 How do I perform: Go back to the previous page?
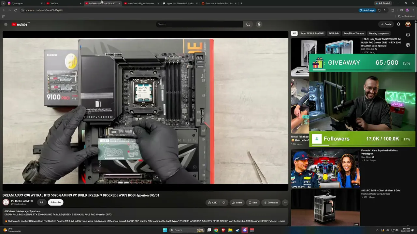coord(4,10)
